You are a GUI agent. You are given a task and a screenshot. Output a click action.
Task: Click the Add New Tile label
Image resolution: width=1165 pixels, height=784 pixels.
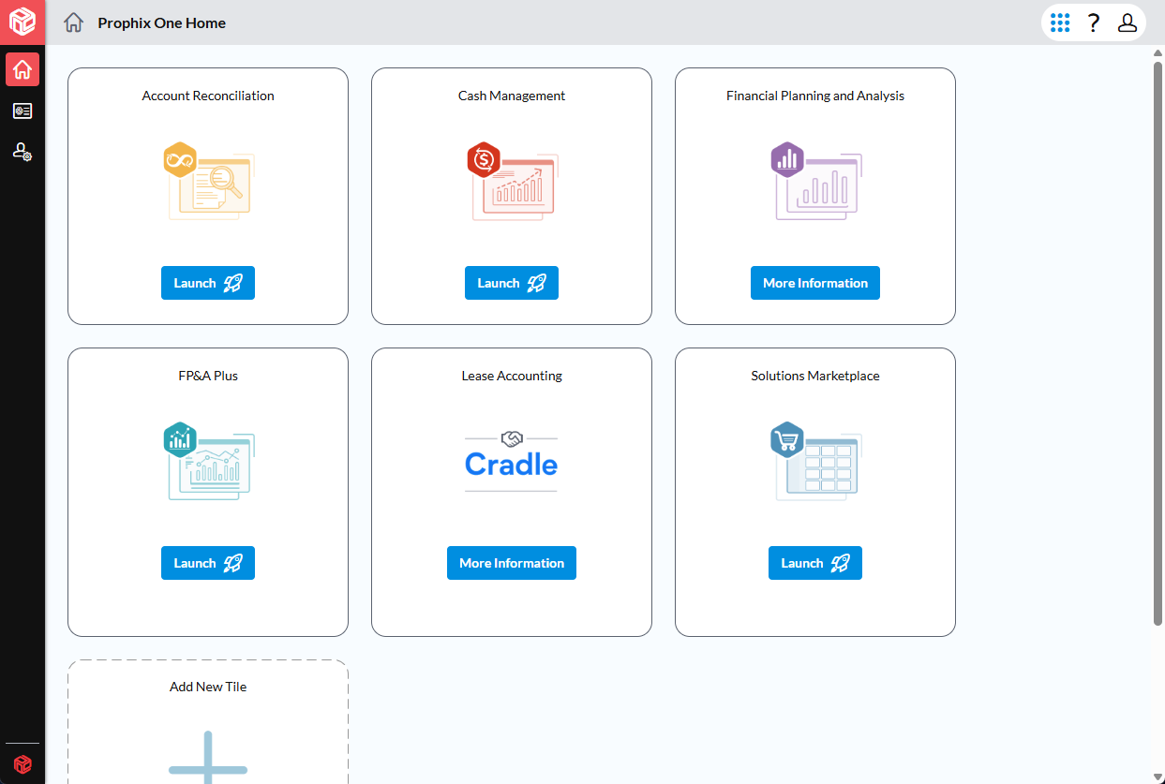pyautogui.click(x=208, y=687)
